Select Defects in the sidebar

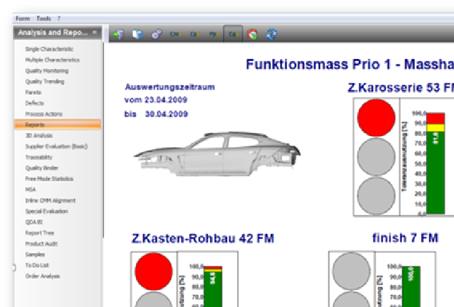click(34, 103)
